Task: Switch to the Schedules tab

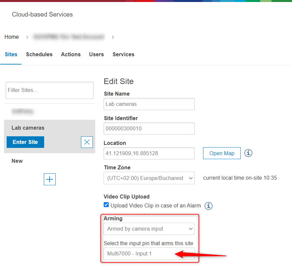Action: point(39,55)
